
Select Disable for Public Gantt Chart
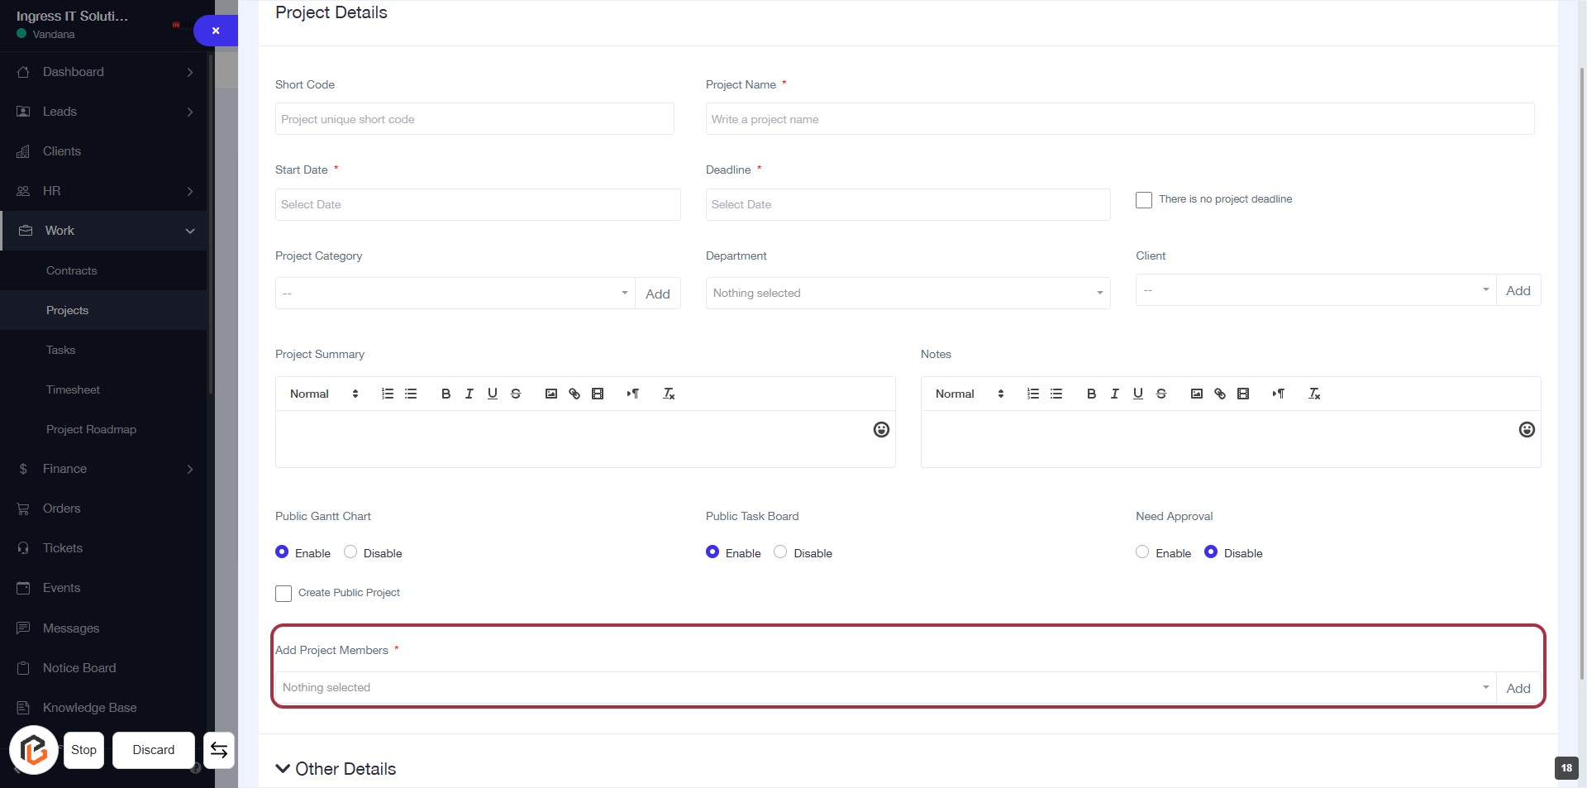click(350, 552)
